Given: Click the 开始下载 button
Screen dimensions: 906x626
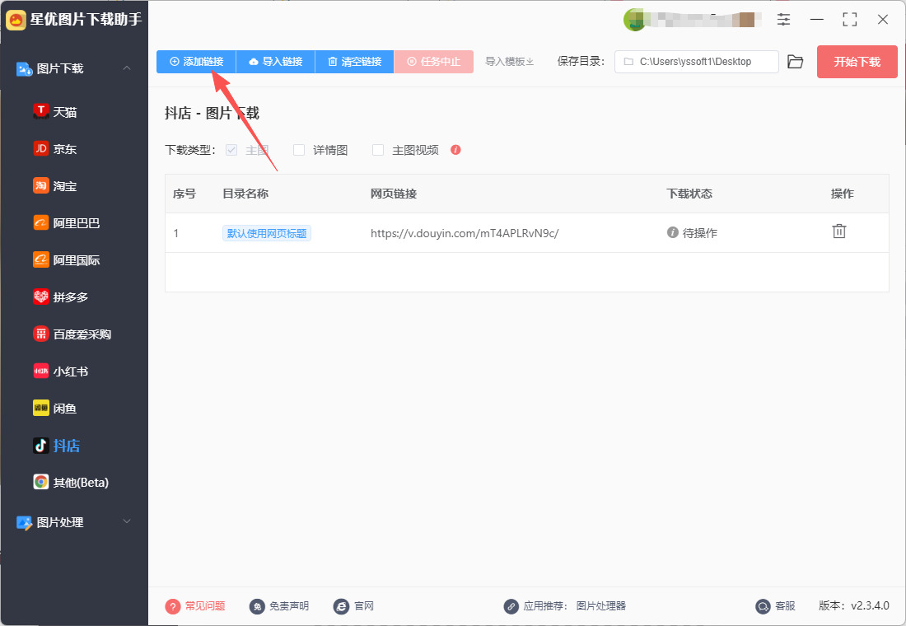Looking at the screenshot, I should [857, 61].
